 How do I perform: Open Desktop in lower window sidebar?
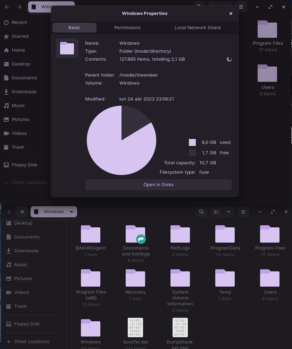click(19, 223)
